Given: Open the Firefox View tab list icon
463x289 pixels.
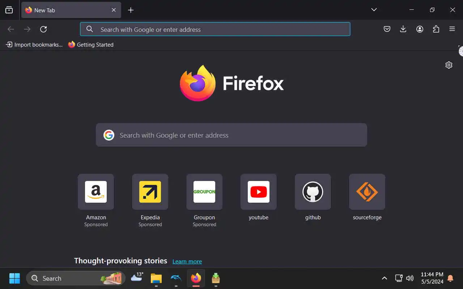Looking at the screenshot, I should (9, 10).
